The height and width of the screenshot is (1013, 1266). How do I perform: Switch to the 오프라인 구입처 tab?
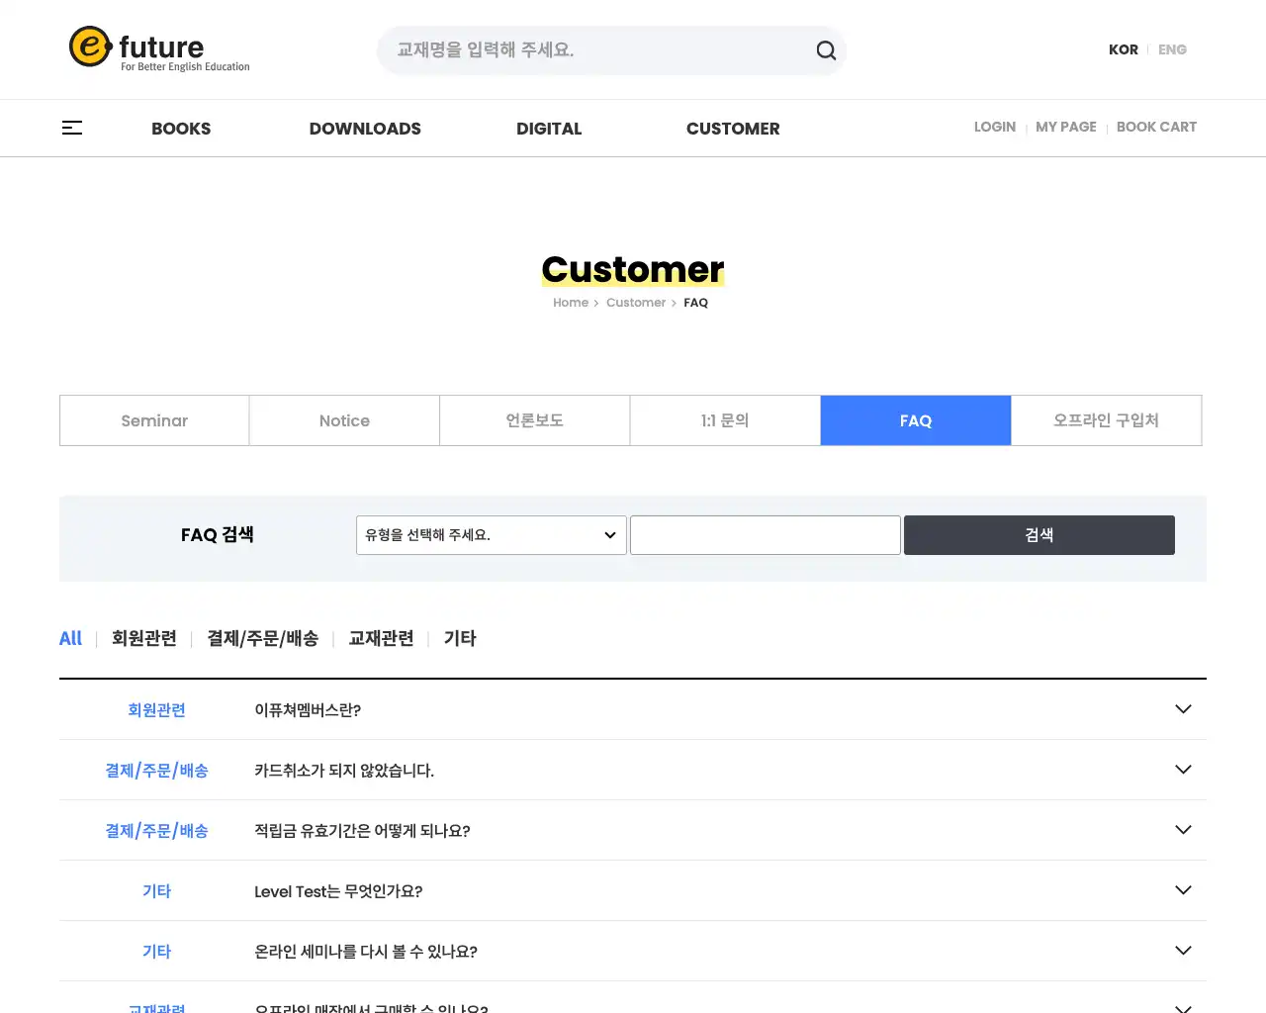1106,420
